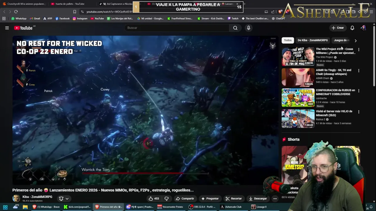This screenshot has width=376, height=211.
Task: Open AFIP bookmark
Action: pyautogui.click(x=48, y=18)
